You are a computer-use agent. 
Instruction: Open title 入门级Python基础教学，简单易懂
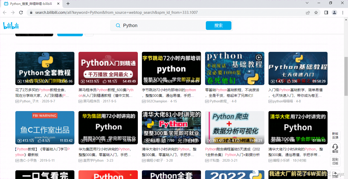tap(296, 93)
